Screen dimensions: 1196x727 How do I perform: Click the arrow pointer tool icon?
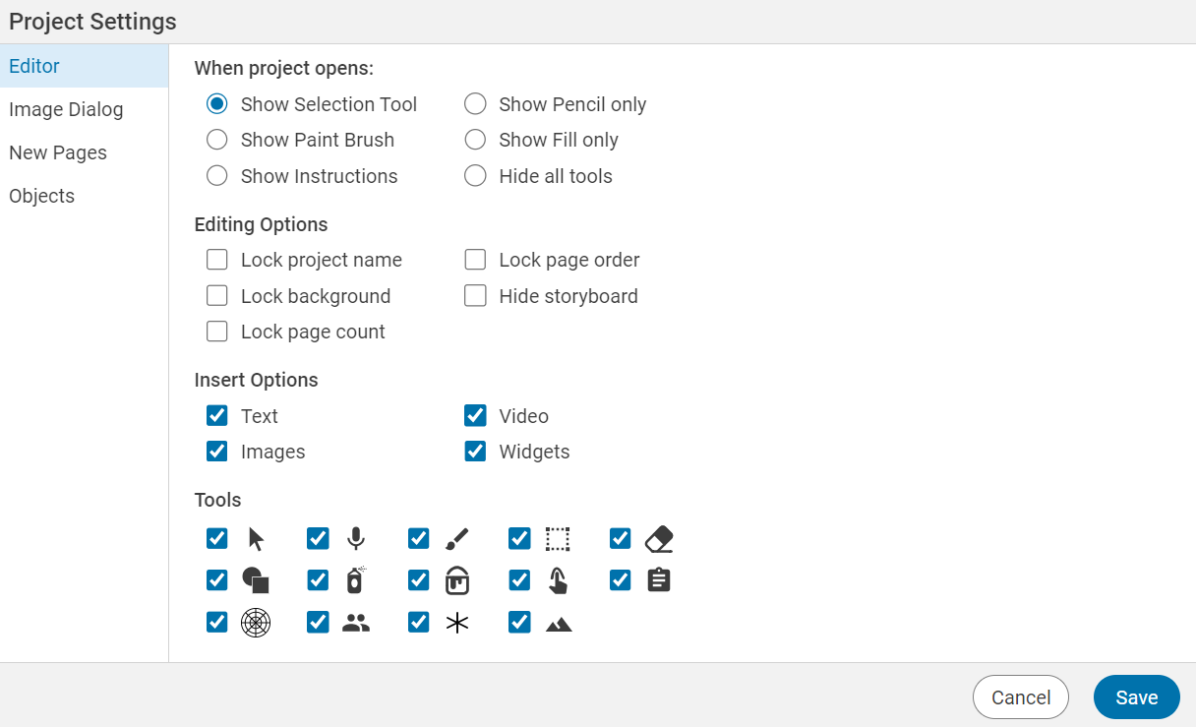(x=256, y=539)
